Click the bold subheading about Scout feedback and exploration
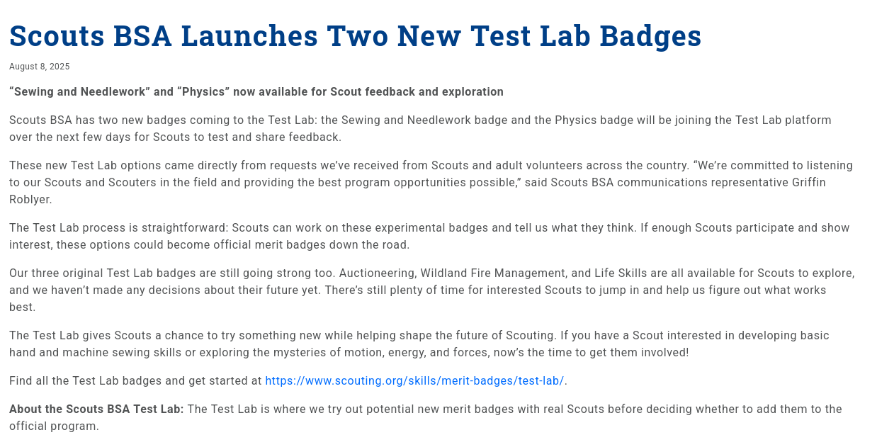Viewport: 877px width, 447px height. [256, 92]
